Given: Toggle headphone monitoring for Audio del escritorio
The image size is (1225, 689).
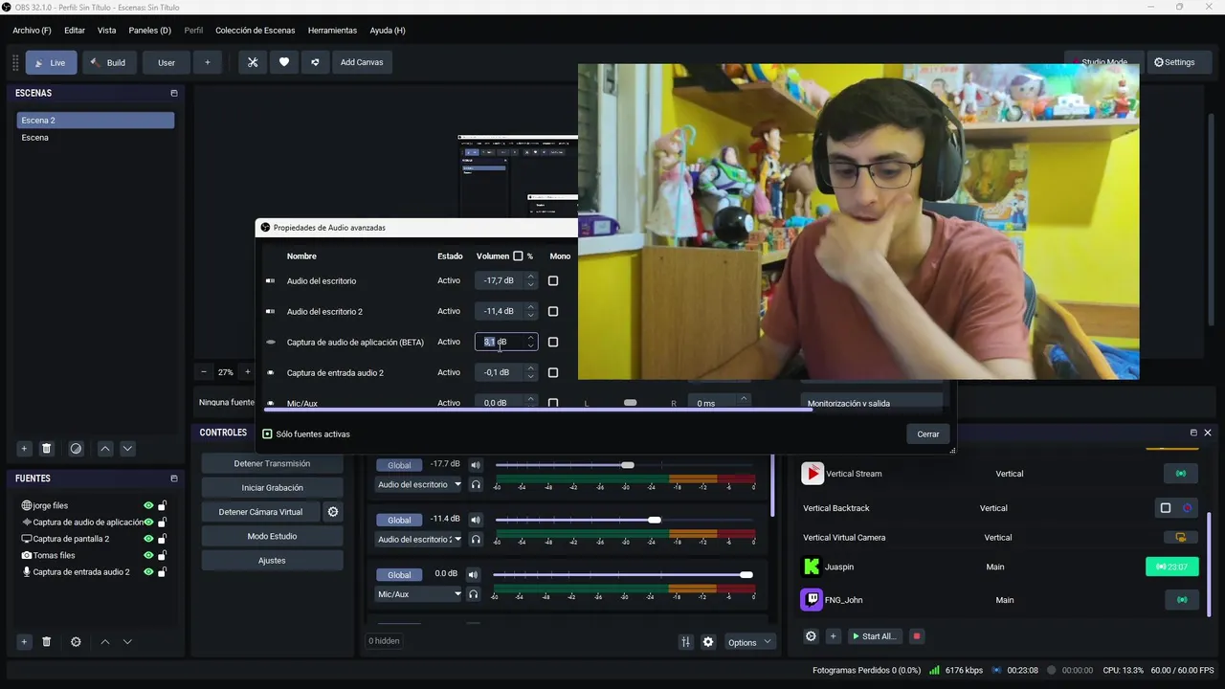Looking at the screenshot, I should 475,485.
